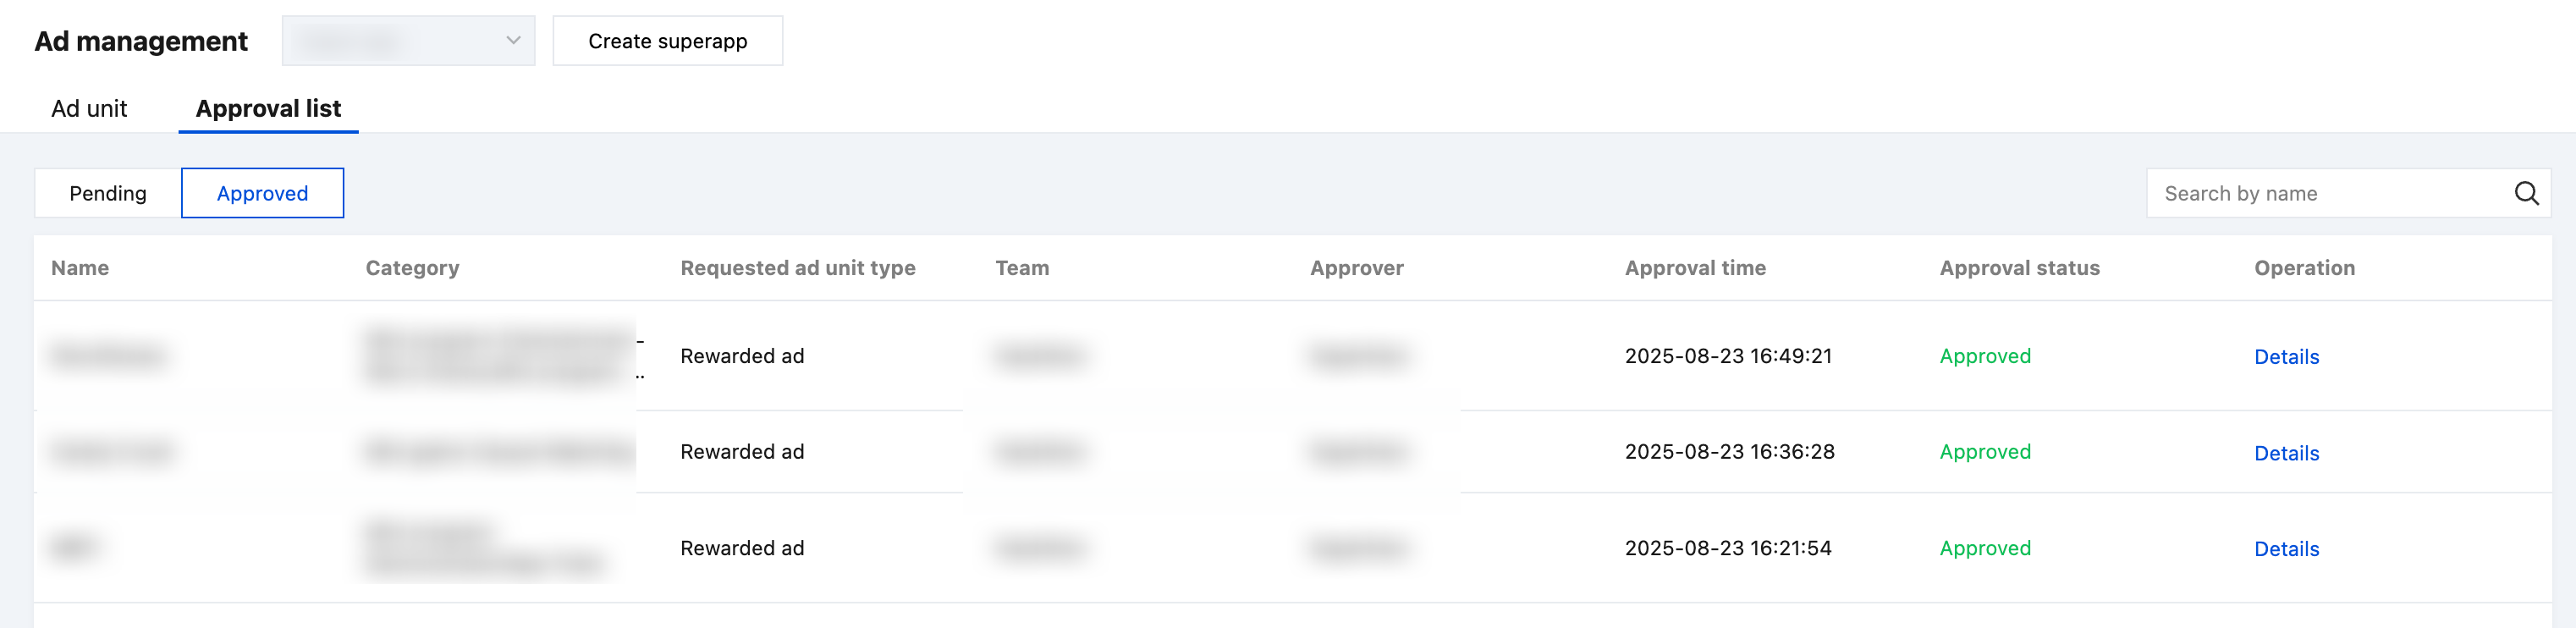Click the Requested ad unit type header
This screenshot has width=2576, height=628.
pos(797,268)
